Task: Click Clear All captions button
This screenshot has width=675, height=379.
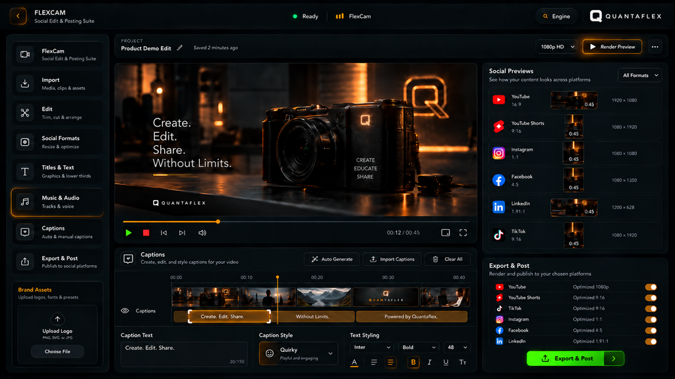Action: pos(448,259)
